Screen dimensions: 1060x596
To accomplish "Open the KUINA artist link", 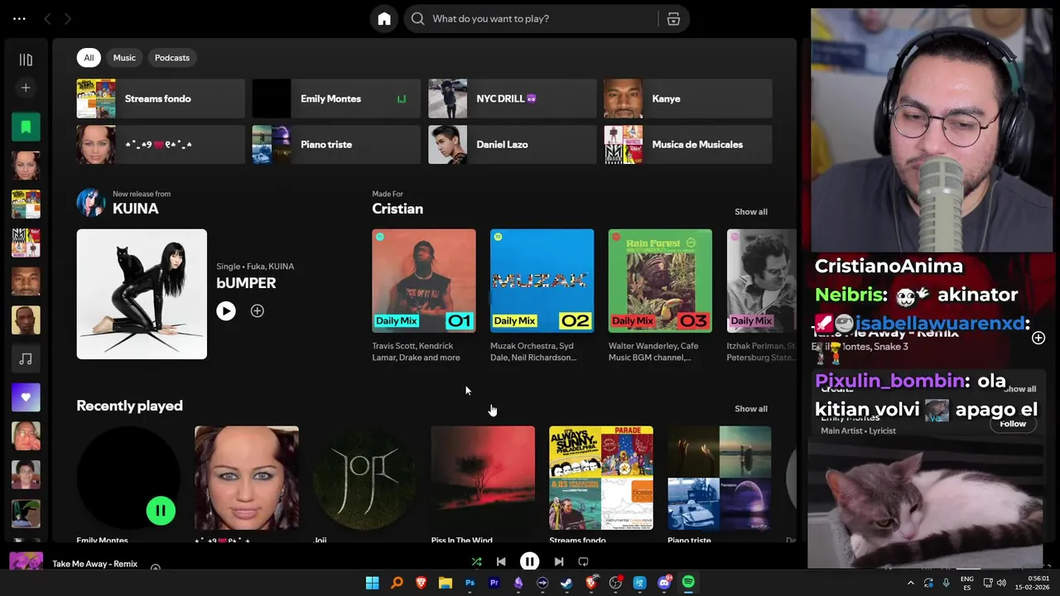I will 136,209.
